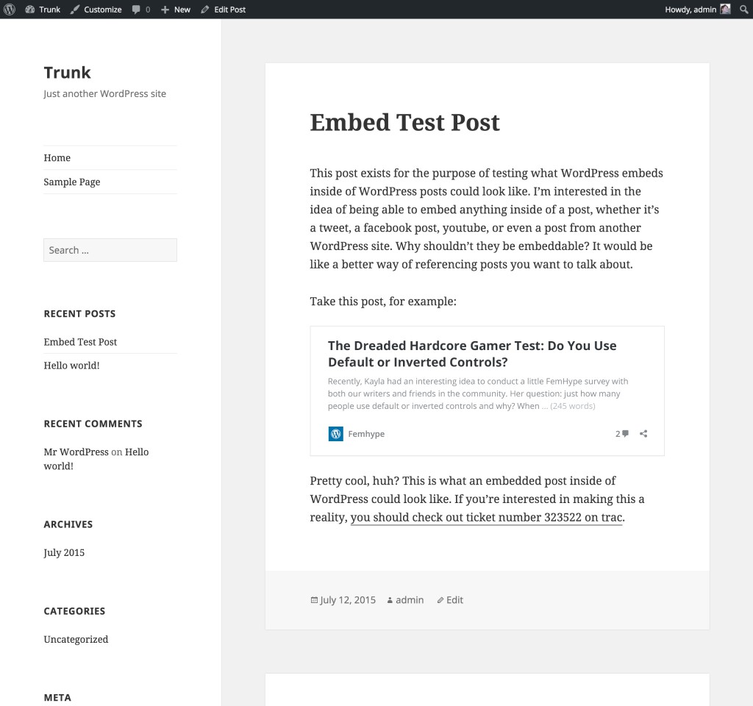Open the July 2015 archive link

[64, 553]
